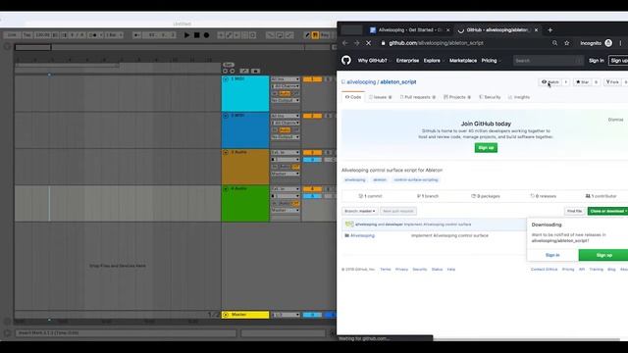Viewport: 628px width, 353px height.
Task: Open the global quantization '1 Bar' menu
Action: (114, 35)
